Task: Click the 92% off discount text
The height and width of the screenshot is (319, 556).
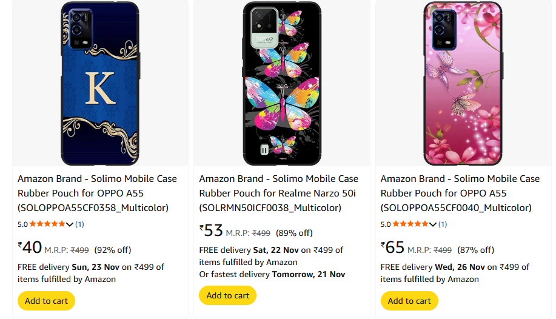Action: coord(113,250)
